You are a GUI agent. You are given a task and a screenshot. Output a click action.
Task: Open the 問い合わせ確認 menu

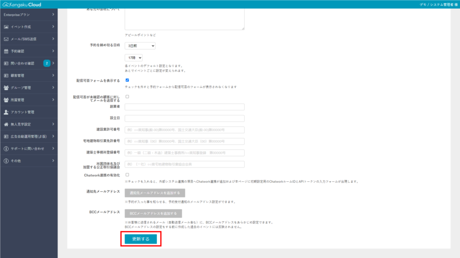tap(29, 63)
